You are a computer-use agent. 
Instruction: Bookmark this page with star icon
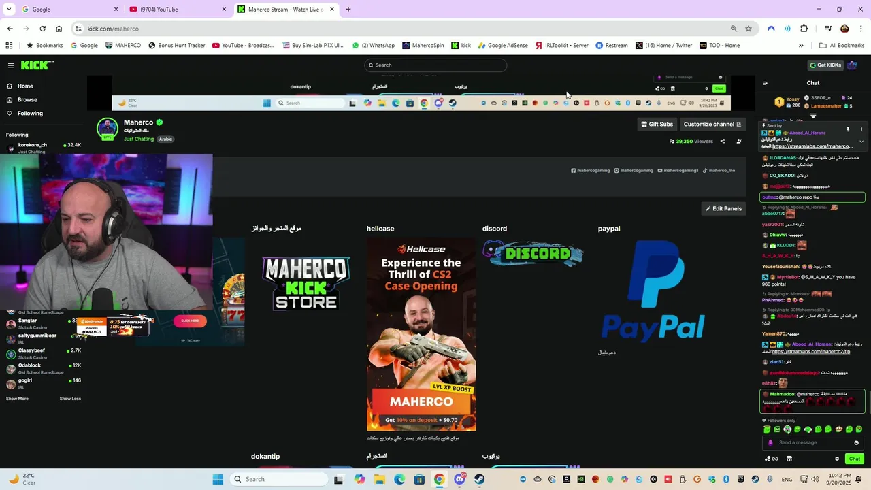tap(749, 29)
